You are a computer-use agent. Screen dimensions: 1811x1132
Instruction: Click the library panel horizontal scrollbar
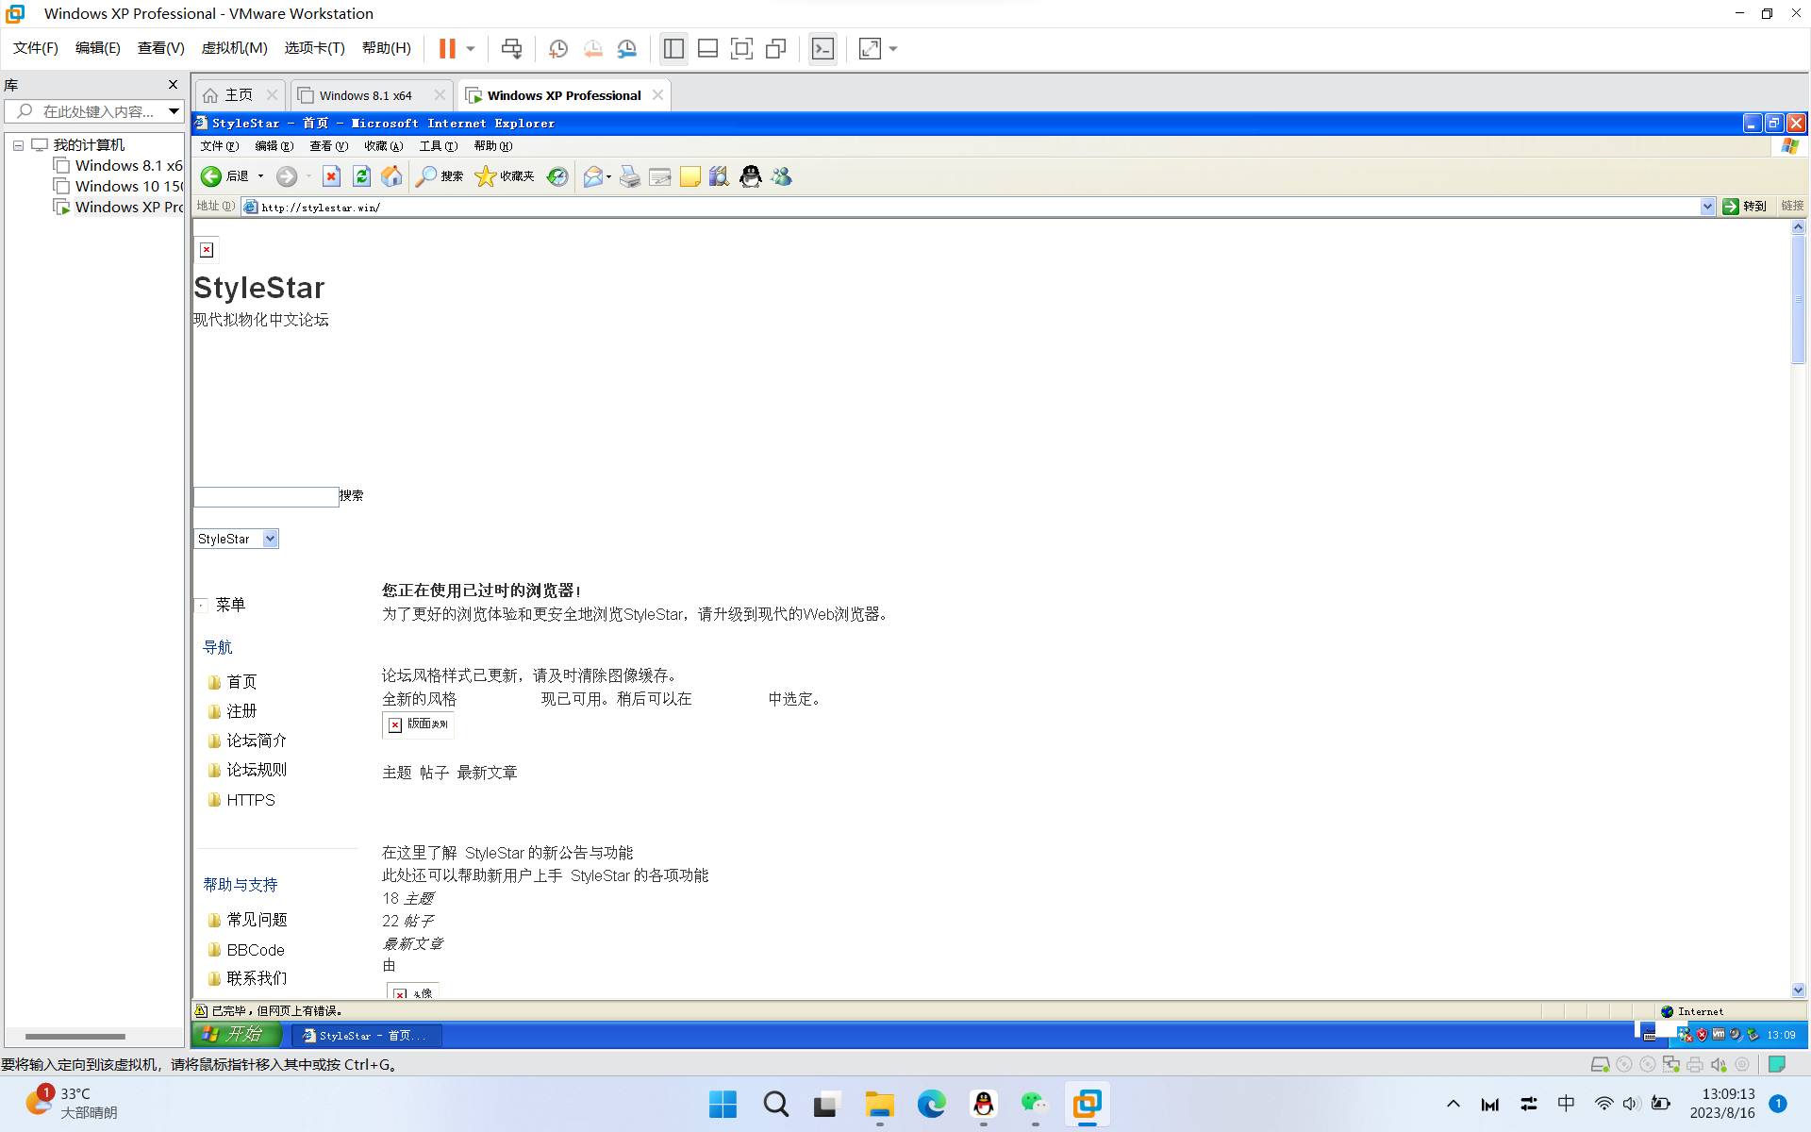point(75,1036)
